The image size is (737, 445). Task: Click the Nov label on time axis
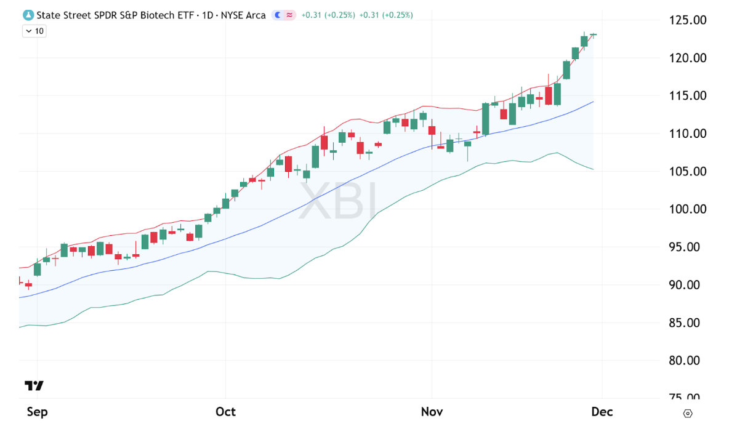432,412
